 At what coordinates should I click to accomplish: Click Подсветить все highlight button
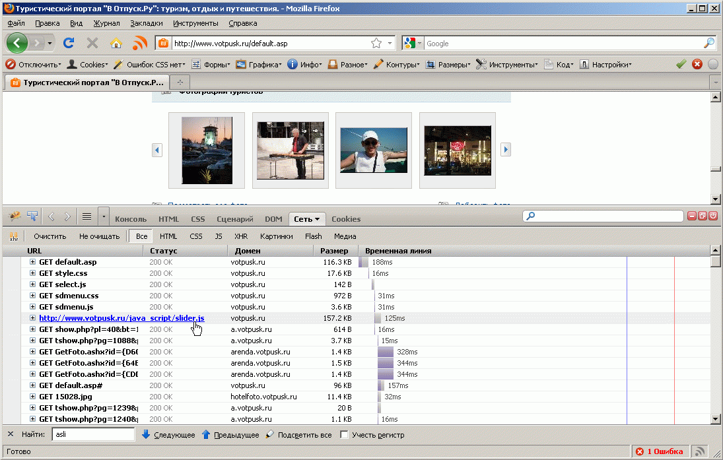[x=299, y=435]
